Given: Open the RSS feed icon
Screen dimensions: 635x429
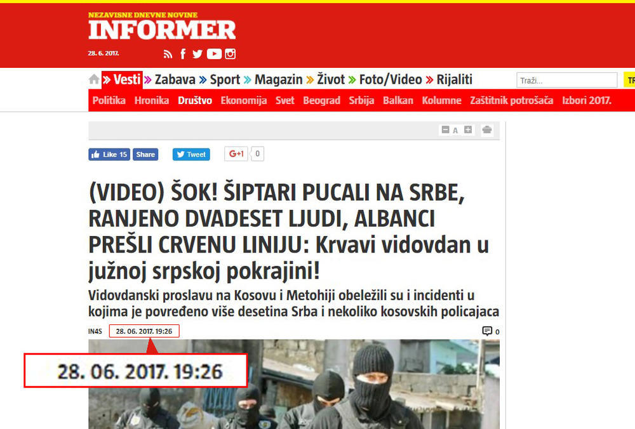Looking at the screenshot, I should (168, 54).
